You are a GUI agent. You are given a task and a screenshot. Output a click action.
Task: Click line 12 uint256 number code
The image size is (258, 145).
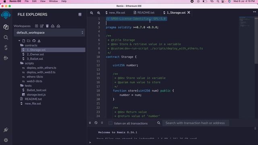[125, 65]
